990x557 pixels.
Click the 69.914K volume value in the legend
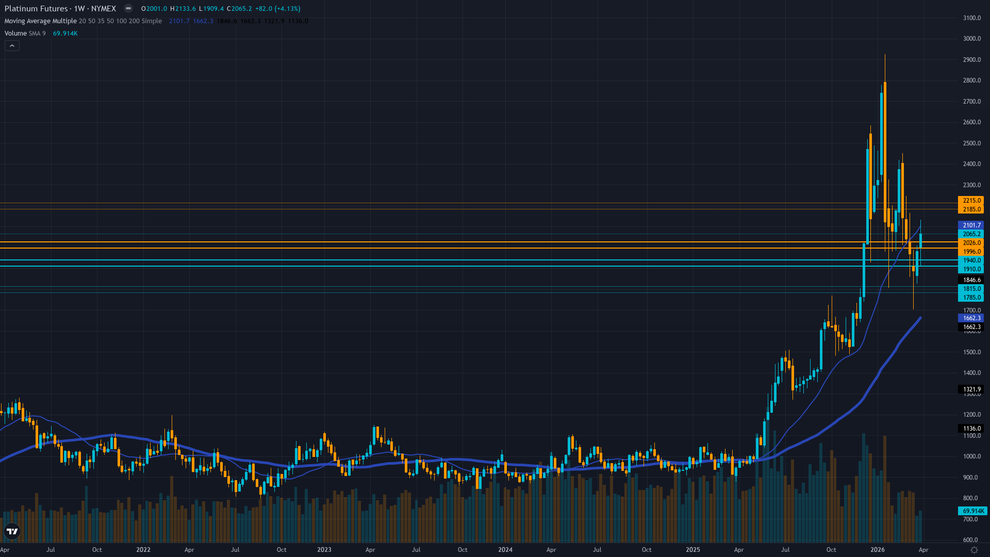(65, 34)
